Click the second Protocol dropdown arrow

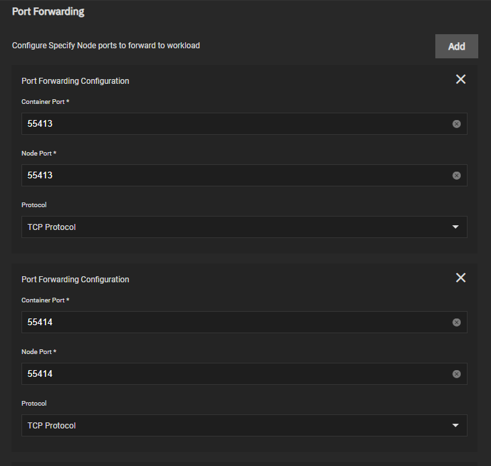coord(455,426)
